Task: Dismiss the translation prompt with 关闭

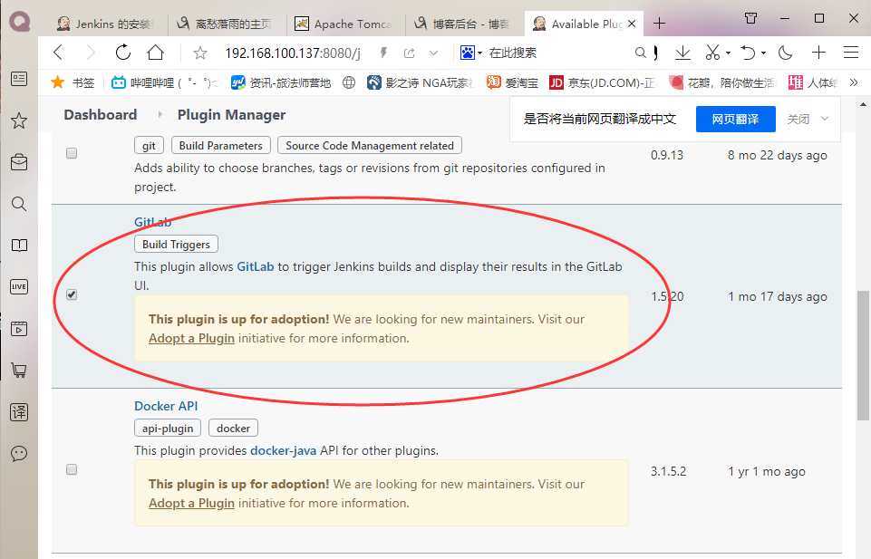Action: (x=798, y=119)
